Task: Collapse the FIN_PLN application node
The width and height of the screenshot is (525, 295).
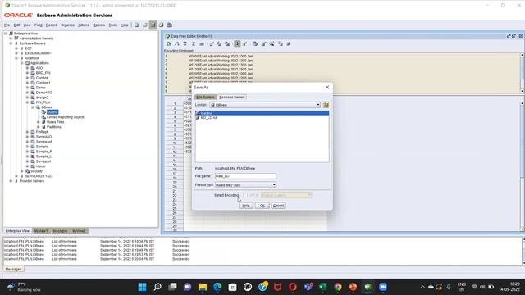Action: (x=27, y=102)
